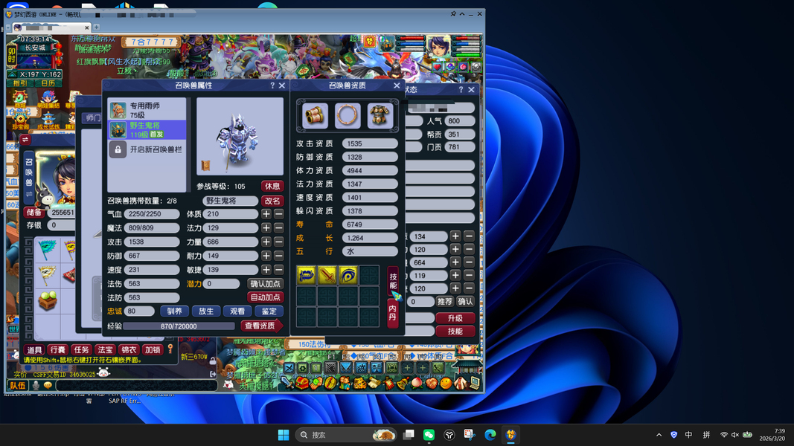
Task: Open help in 召唤兽属性 title bar
Action: (x=272, y=85)
